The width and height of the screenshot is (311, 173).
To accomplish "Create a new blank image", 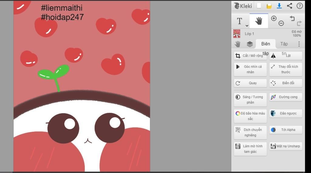I will coord(259,5).
